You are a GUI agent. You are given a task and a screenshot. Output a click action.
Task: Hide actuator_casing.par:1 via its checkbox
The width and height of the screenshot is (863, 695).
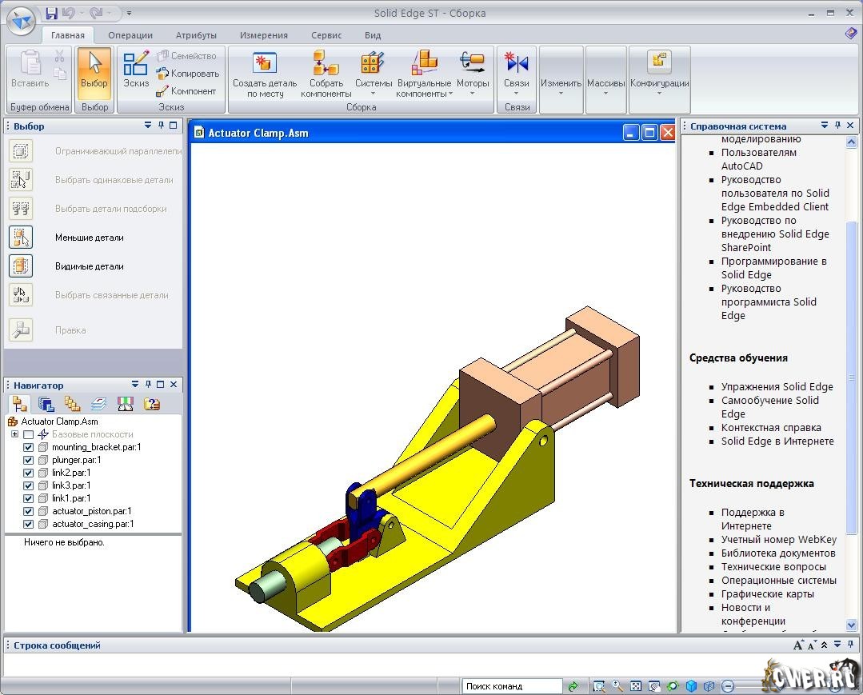[29, 525]
